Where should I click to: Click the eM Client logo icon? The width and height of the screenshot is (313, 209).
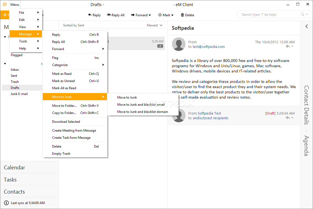pyautogui.click(x=5, y=4)
